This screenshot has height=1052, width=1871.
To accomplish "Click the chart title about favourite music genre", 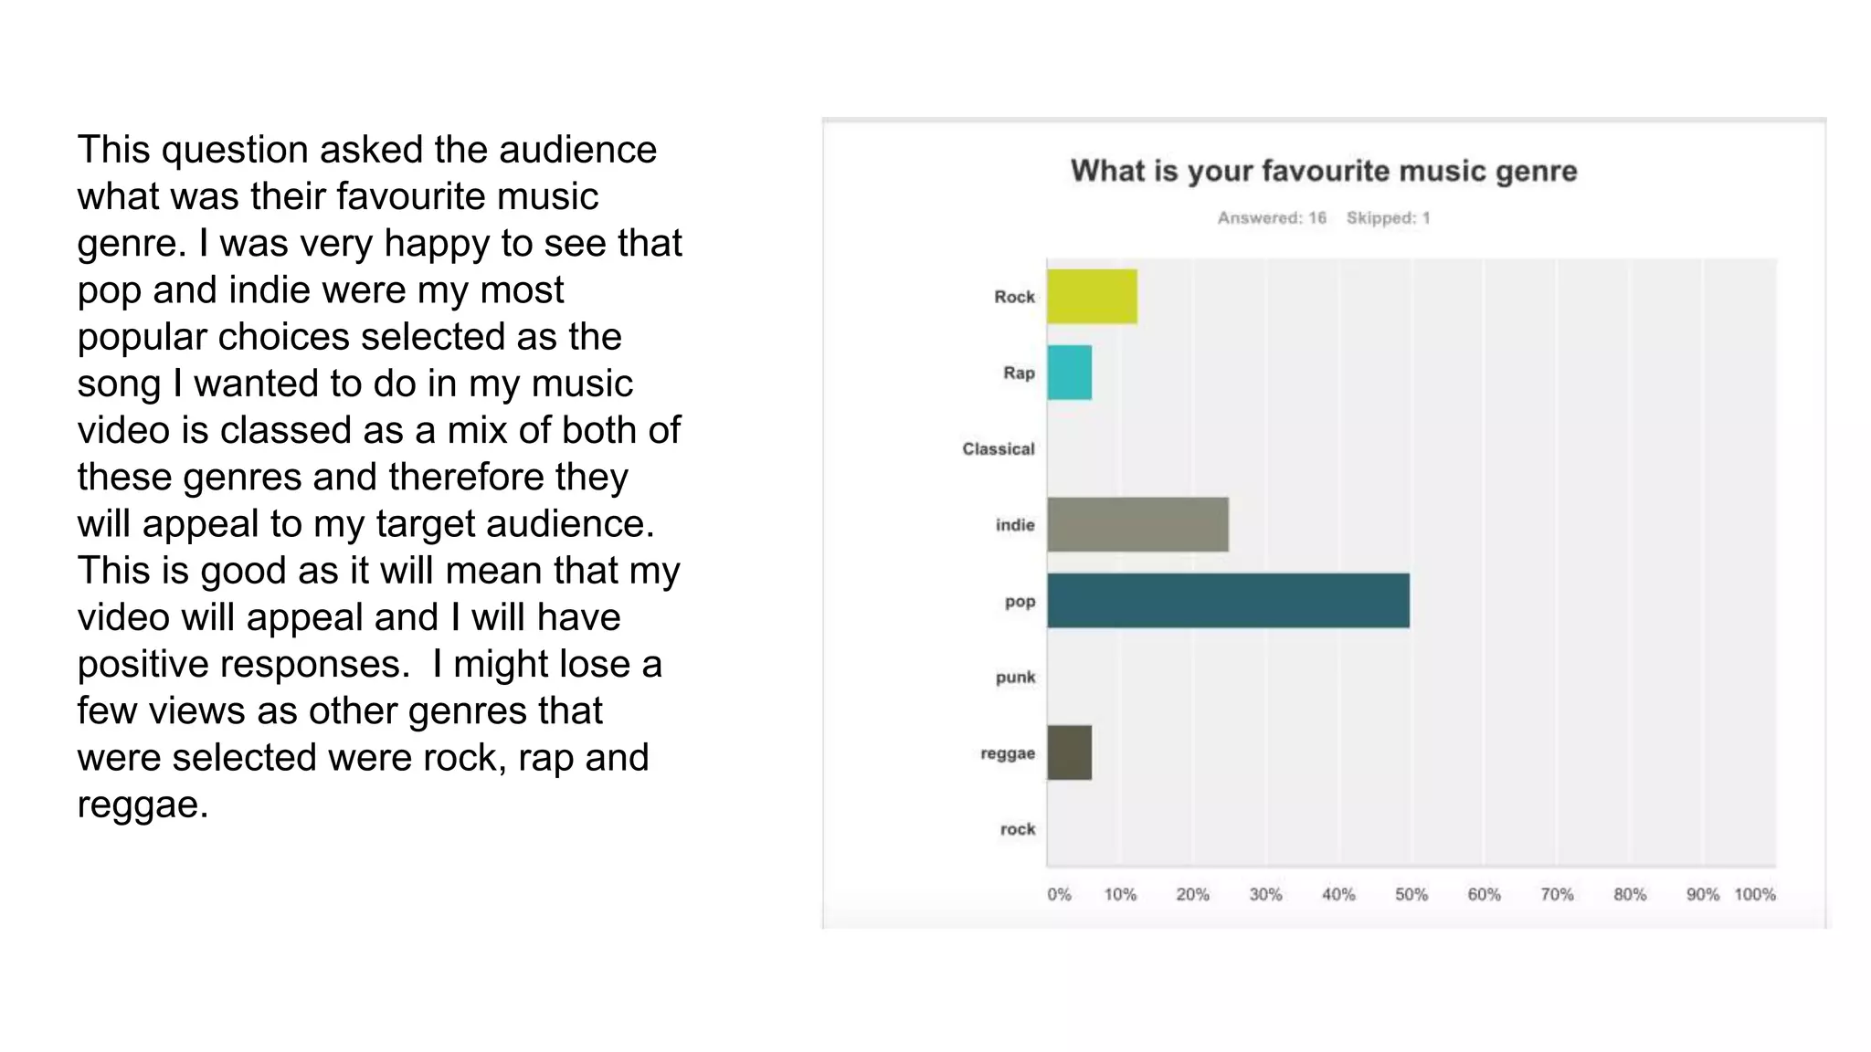I will click(1324, 171).
